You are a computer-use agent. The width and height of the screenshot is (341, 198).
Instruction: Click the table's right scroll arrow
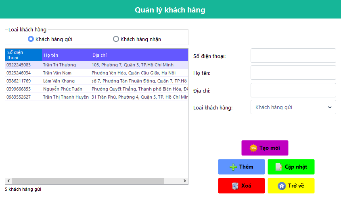(185, 181)
